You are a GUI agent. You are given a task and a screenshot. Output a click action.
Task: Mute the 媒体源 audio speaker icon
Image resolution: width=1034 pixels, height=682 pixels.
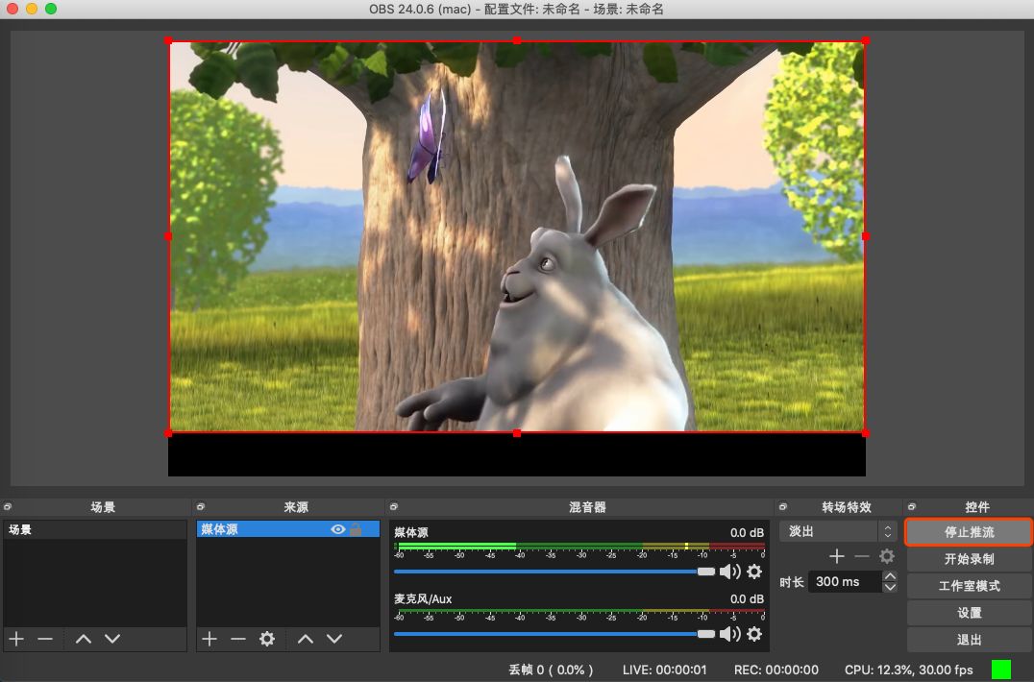(x=730, y=572)
